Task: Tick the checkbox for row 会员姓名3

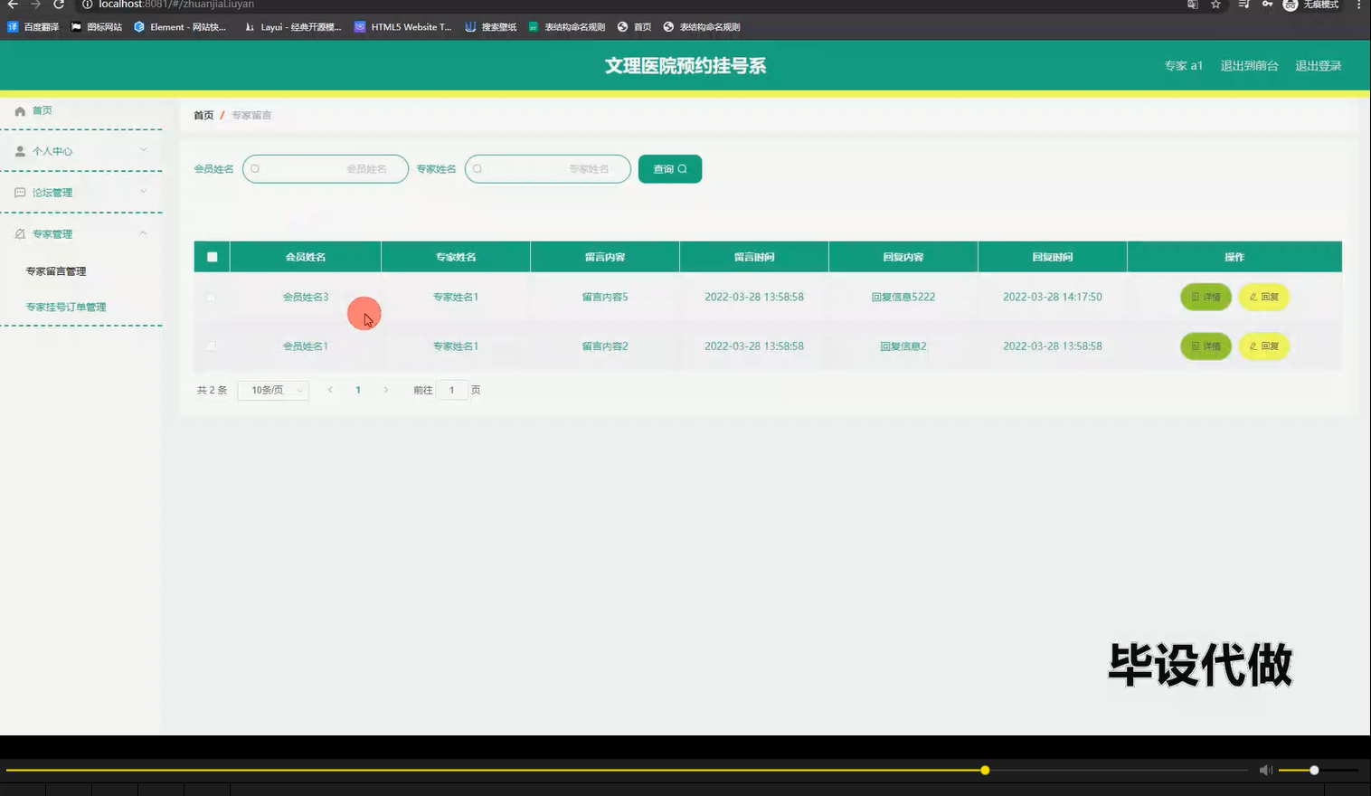Action: tap(211, 297)
